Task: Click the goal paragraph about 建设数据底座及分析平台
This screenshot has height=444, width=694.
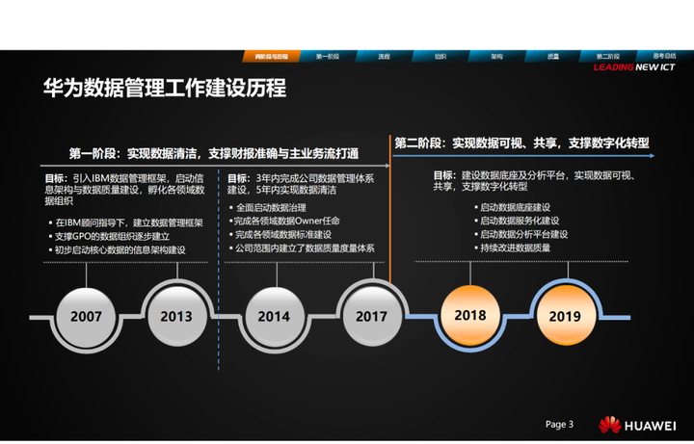Action: [x=535, y=181]
